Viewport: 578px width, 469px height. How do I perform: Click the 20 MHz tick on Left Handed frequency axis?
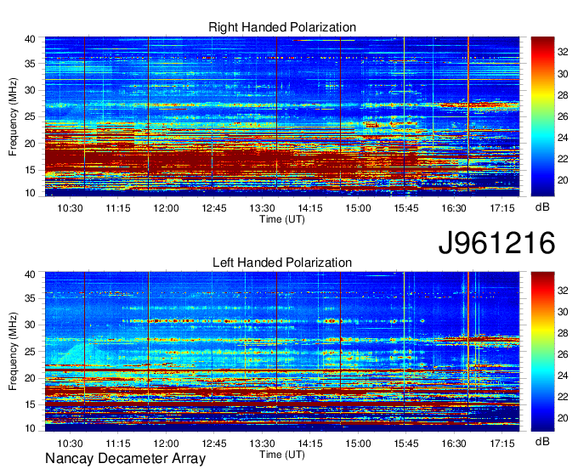(30, 378)
